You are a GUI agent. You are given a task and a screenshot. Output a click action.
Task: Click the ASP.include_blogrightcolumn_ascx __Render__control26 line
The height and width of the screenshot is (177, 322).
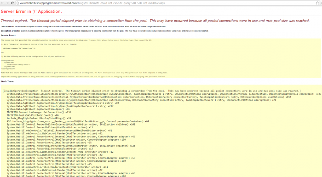(x=78, y=121)
